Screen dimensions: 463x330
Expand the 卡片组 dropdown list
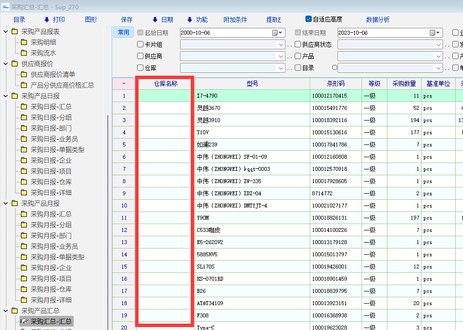[281, 45]
